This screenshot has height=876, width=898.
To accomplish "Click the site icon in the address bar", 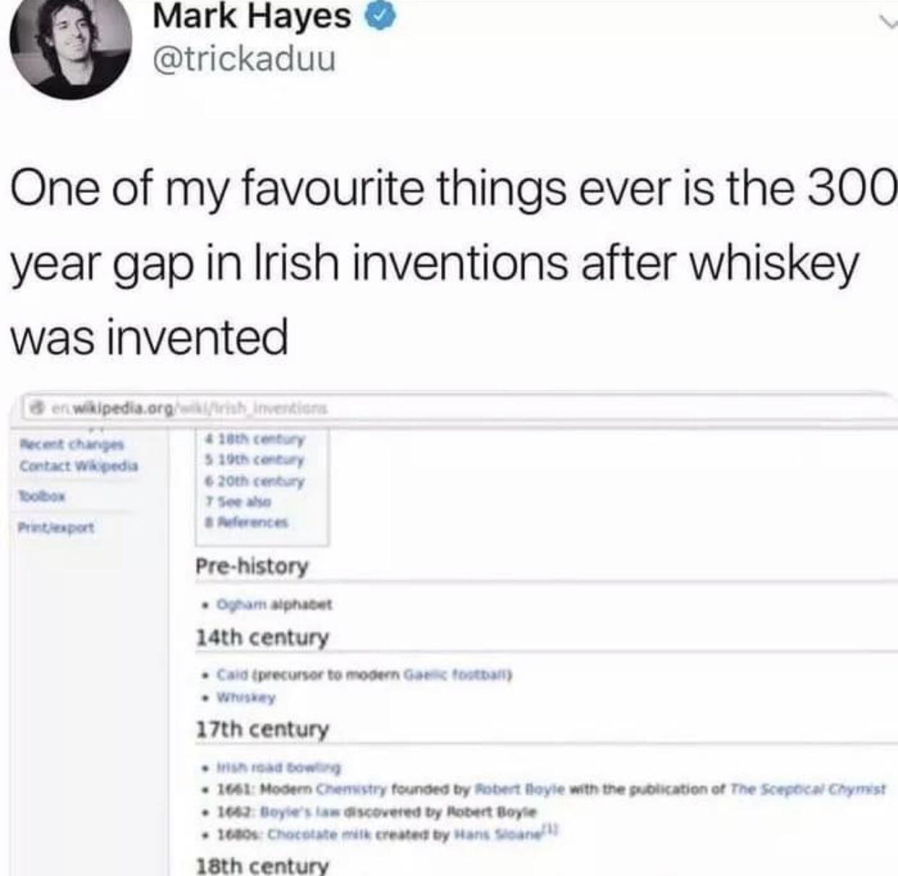I will (35, 407).
